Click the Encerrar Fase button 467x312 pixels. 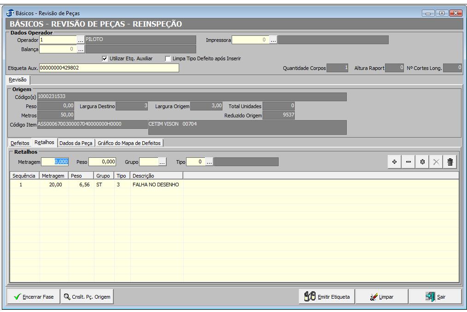click(33, 297)
